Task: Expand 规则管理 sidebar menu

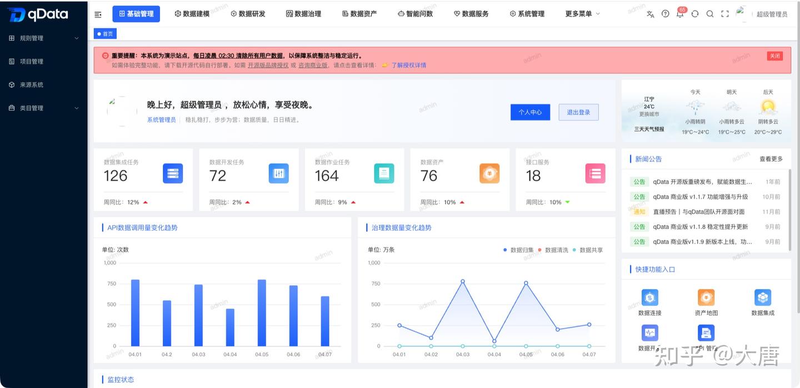Action: click(44, 38)
